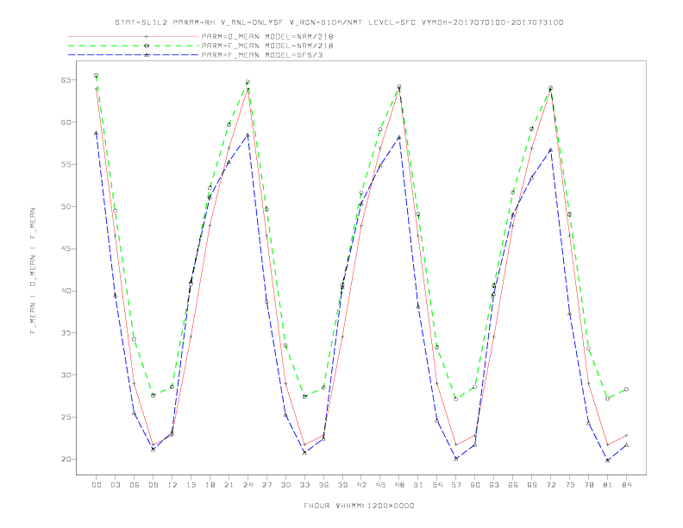Click blue GFS triangle data point at hour 24
The image size is (683, 528).
point(248,135)
